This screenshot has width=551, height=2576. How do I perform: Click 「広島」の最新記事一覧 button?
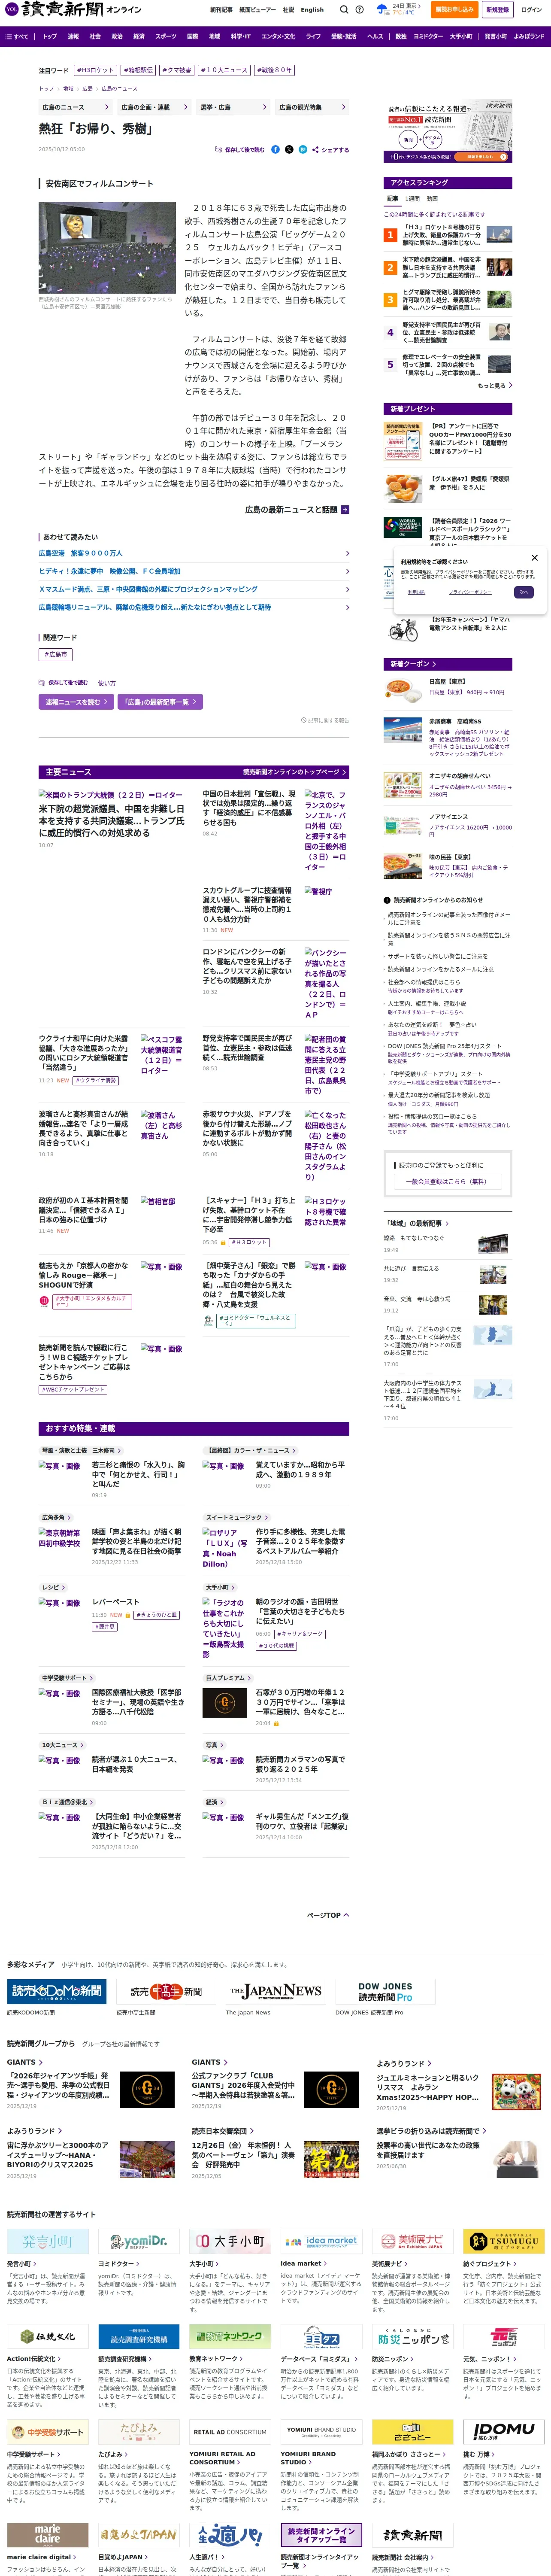pos(161,702)
